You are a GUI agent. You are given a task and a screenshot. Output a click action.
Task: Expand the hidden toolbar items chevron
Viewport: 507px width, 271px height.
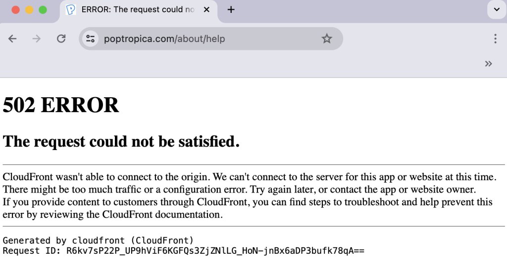[489, 63]
